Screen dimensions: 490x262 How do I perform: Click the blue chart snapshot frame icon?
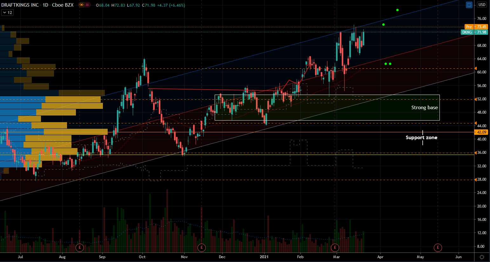(x=469, y=5)
